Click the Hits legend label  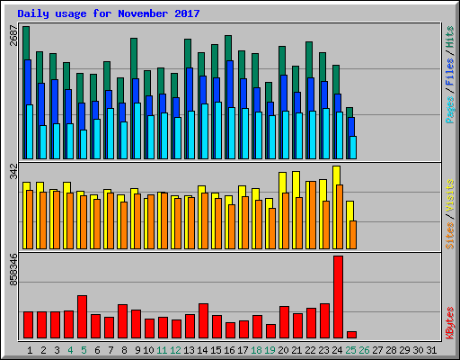[x=450, y=37]
